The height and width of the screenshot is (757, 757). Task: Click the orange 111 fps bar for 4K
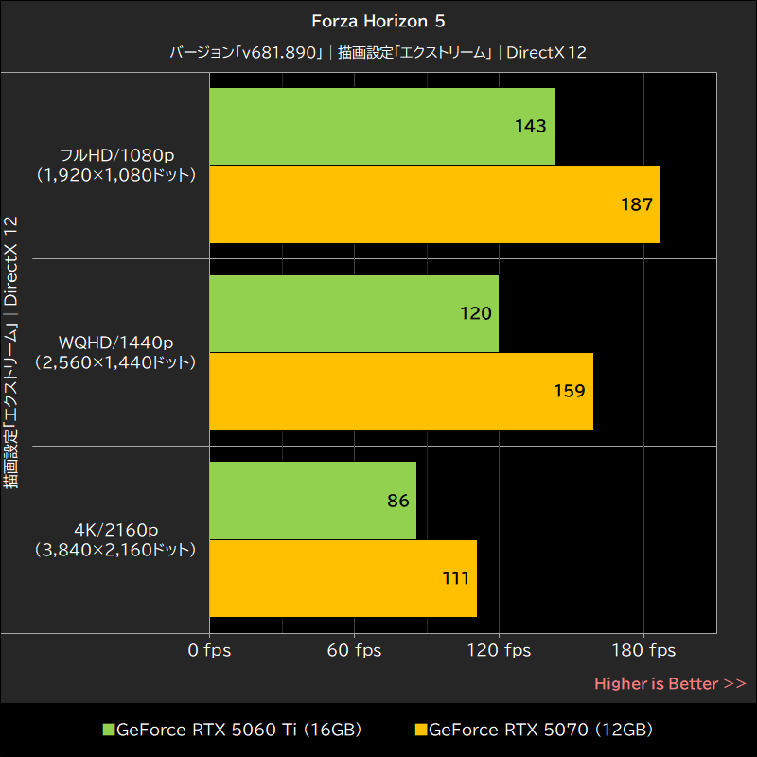pos(343,578)
